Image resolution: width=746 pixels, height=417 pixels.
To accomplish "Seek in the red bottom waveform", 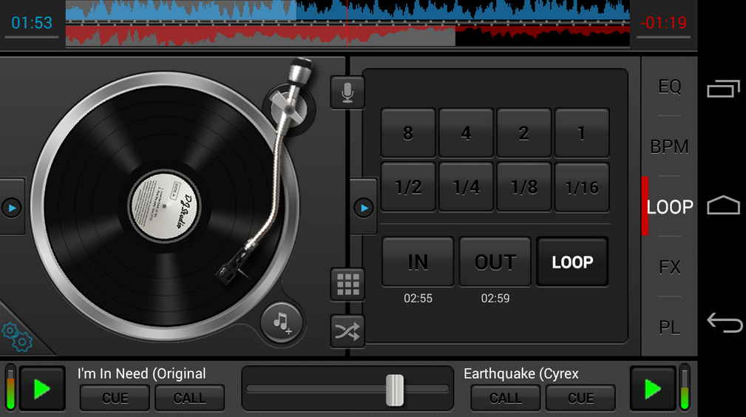I will [347, 35].
